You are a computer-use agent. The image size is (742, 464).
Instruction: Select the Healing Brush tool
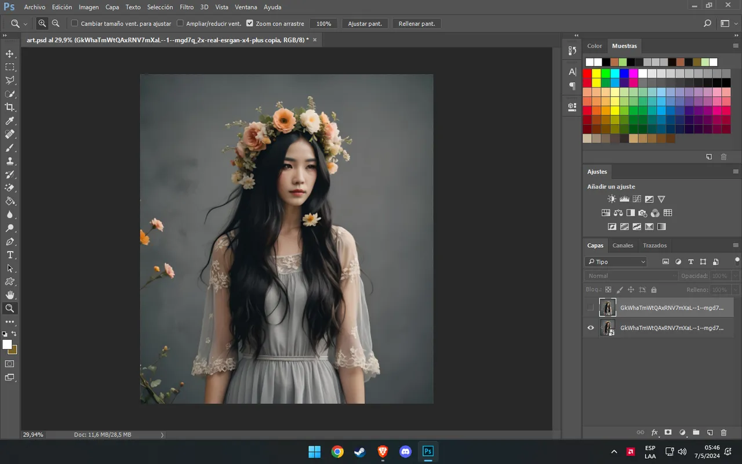[x=10, y=134]
